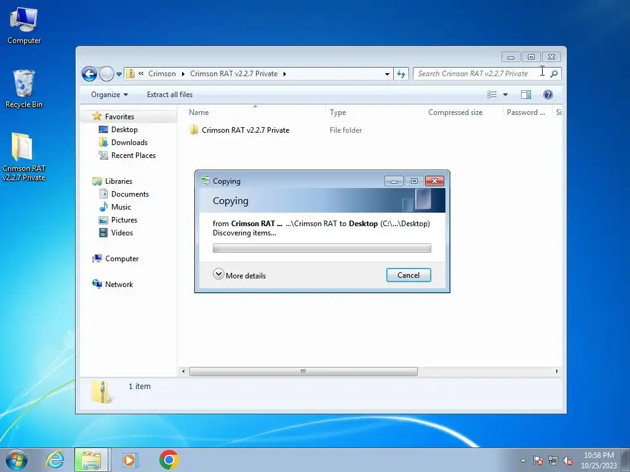Click Cancel in the Copying dialog
This screenshot has width=630, height=472.
click(x=409, y=275)
